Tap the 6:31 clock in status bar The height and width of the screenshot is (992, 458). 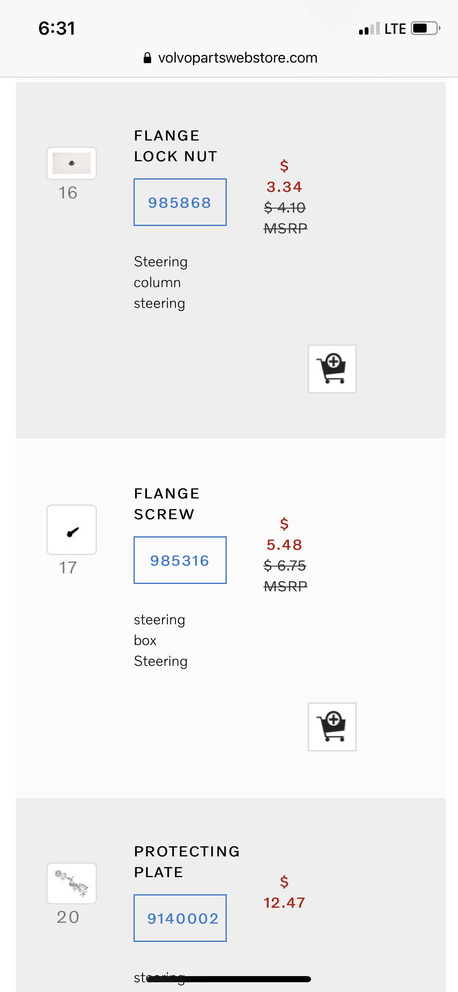[x=57, y=29]
